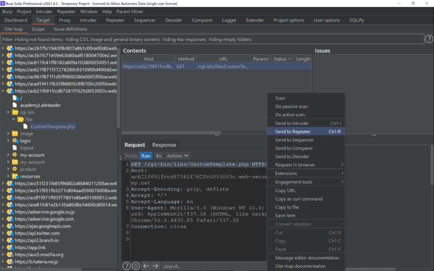The height and width of the screenshot is (271, 434).
Task: Click the cgi-bin folder icon
Action: click(x=15, y=112)
